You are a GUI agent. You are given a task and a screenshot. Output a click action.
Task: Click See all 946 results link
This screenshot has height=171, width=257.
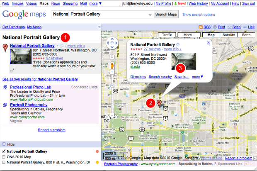coord(40,79)
